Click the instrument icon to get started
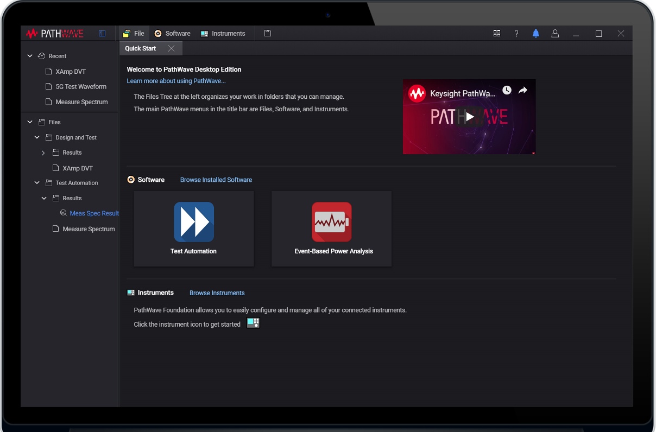 pos(253,323)
